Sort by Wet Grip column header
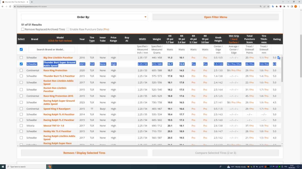302x169 pixels. [x=234, y=36]
